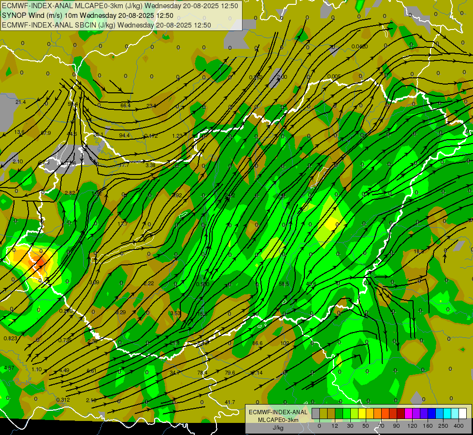Click the ECMWF-INDEX-ANAL SBCIN title line
Screen dimensions: 473x435
106,25
